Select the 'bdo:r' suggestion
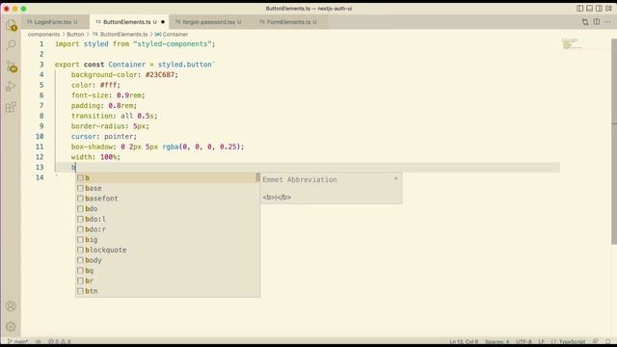 [x=168, y=229]
